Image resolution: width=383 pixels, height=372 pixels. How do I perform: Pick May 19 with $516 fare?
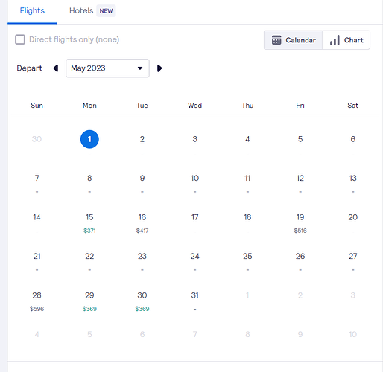point(300,223)
